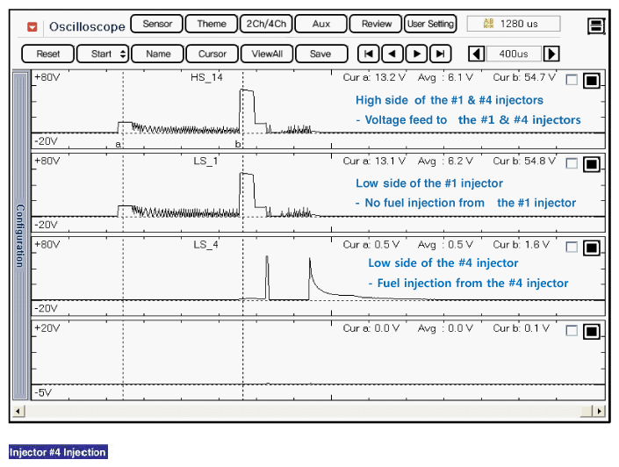Tick the bottom empty channel checkbox
The width and height of the screenshot is (619, 467).
tap(572, 330)
